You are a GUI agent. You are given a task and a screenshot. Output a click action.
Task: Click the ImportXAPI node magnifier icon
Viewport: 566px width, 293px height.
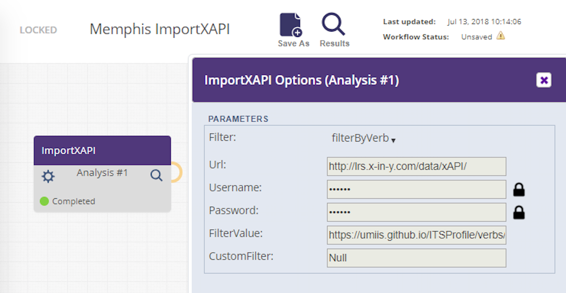(x=156, y=176)
